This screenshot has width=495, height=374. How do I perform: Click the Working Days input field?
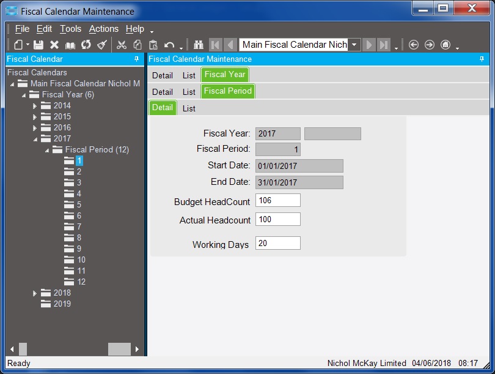point(278,243)
